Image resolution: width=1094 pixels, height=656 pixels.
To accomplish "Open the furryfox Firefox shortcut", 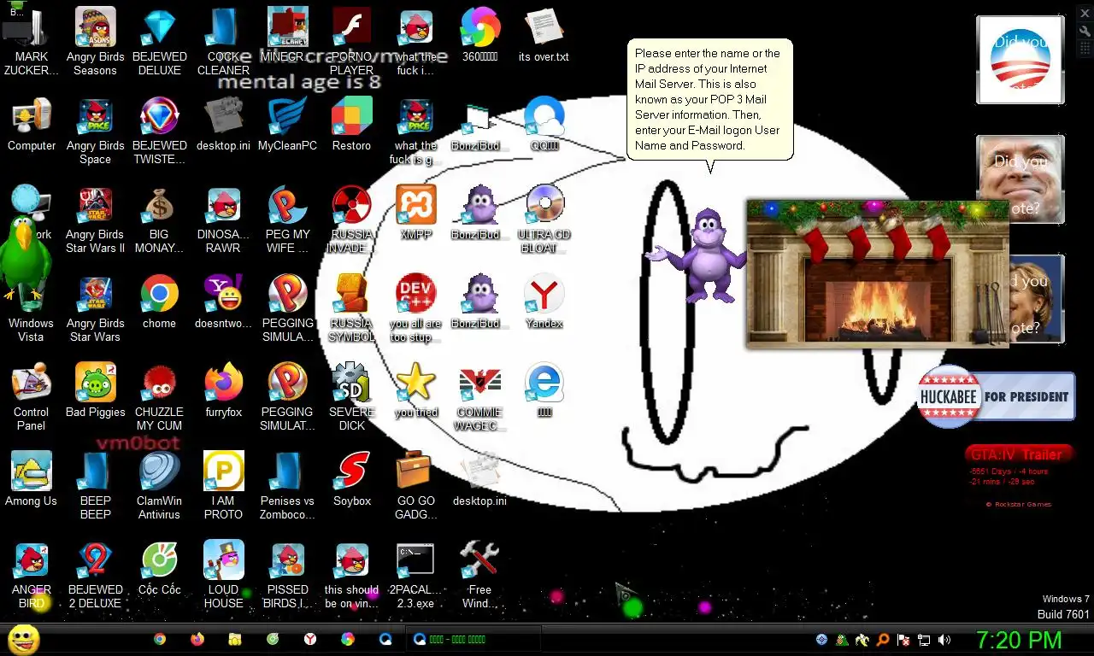I will 224,389.
